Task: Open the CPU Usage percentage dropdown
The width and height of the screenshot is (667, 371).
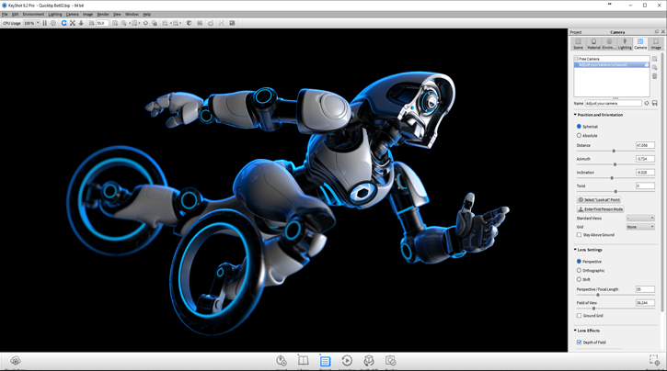Action: click(x=31, y=23)
